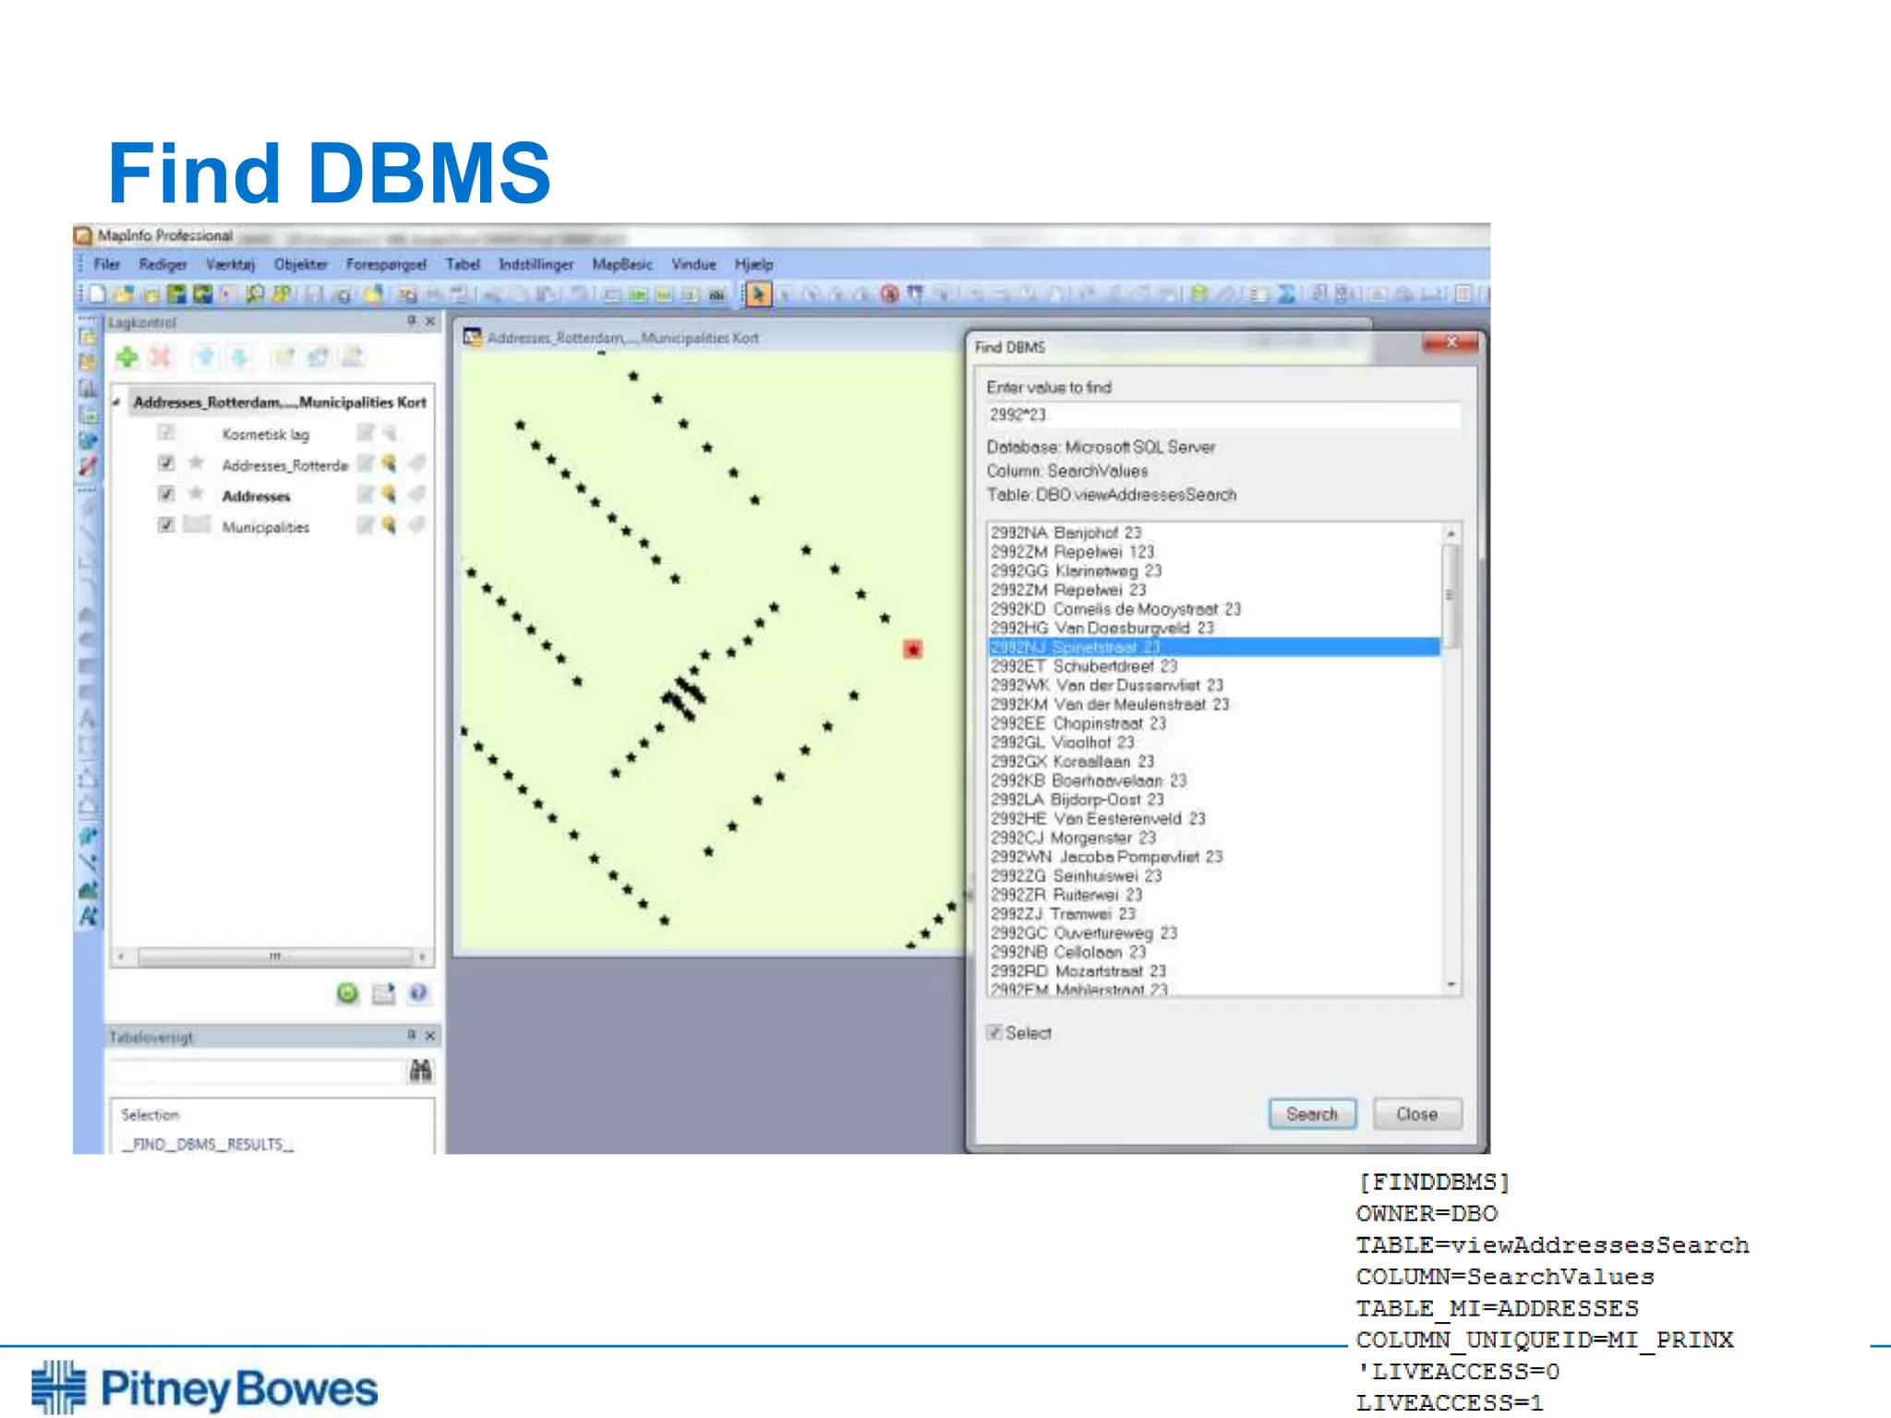Click the red pencil tool on the left vertical toolbar

(88, 466)
